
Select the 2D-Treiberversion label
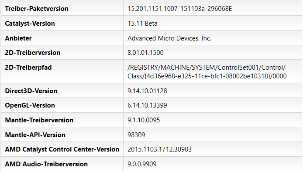point(33,53)
